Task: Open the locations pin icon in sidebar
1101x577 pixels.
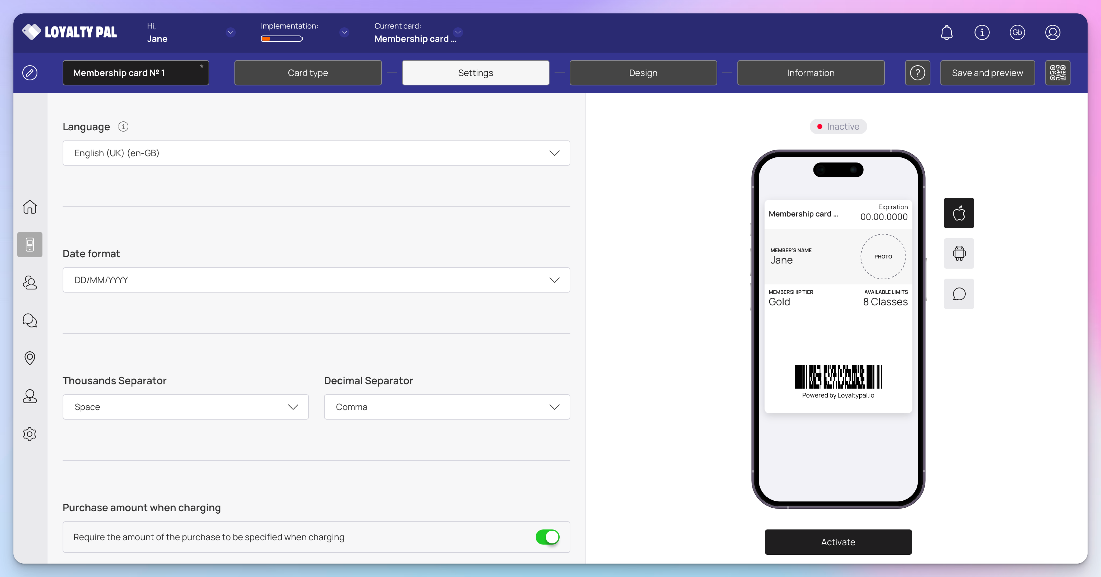Action: 30,358
